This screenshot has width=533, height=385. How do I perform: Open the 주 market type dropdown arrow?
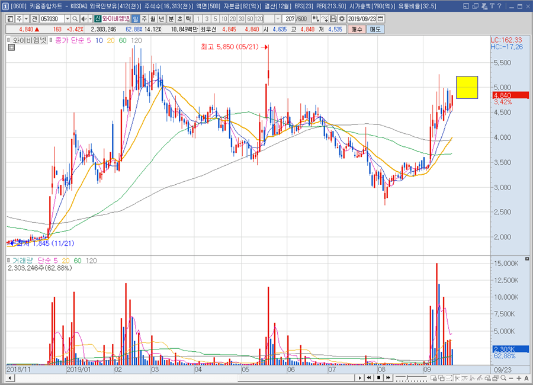(26, 19)
